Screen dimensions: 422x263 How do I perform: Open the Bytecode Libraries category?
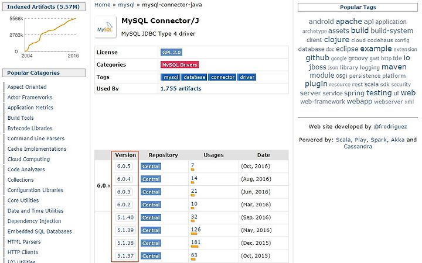[x=30, y=128]
